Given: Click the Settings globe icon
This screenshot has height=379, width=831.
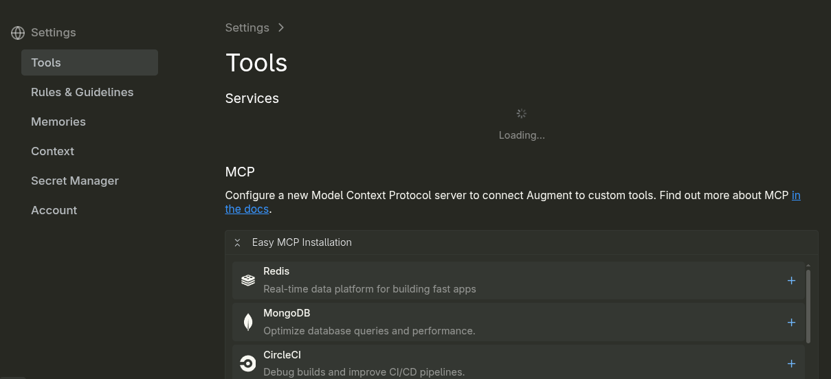Looking at the screenshot, I should (18, 33).
